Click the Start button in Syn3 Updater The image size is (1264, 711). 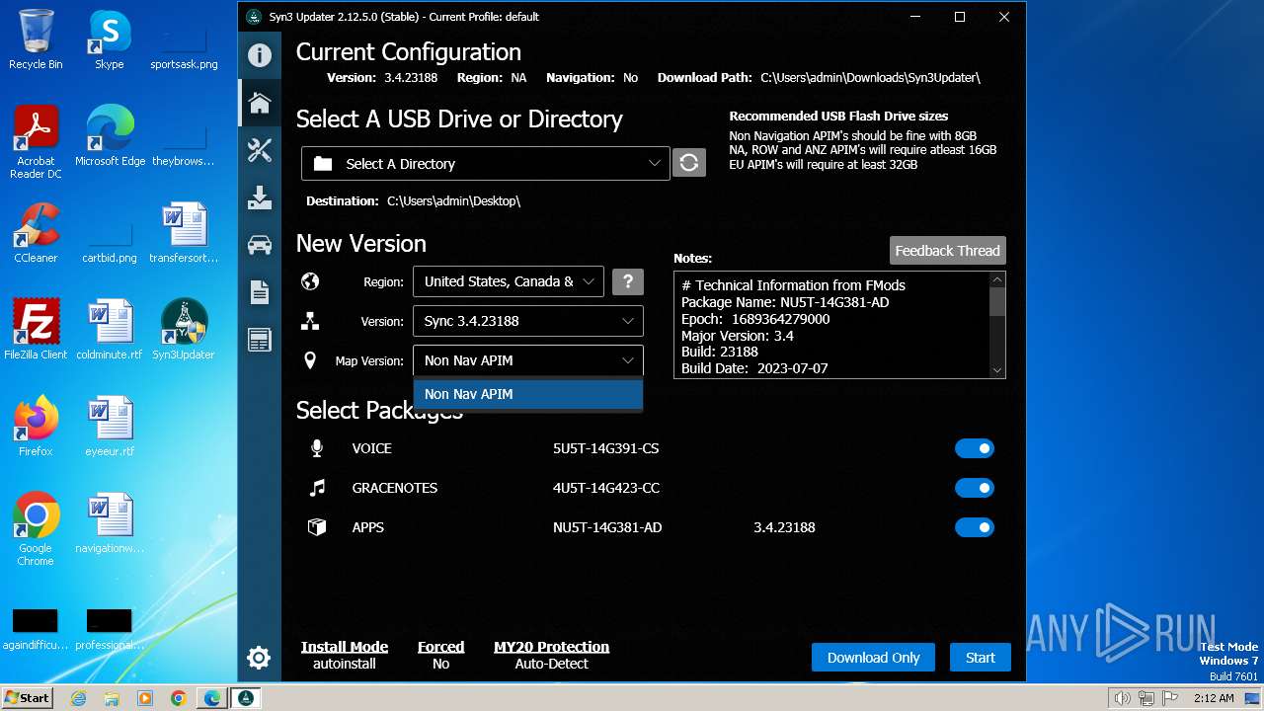pyautogui.click(x=981, y=658)
